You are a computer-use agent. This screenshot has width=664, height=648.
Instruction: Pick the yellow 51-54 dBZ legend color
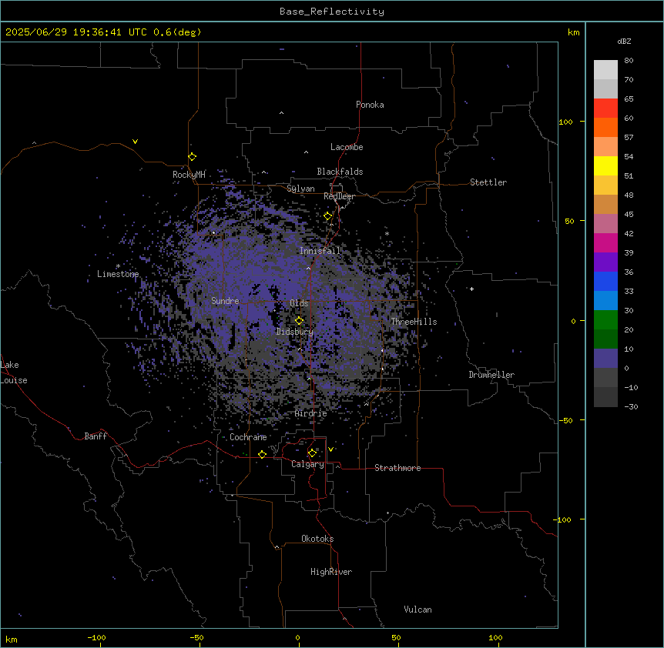tap(605, 165)
